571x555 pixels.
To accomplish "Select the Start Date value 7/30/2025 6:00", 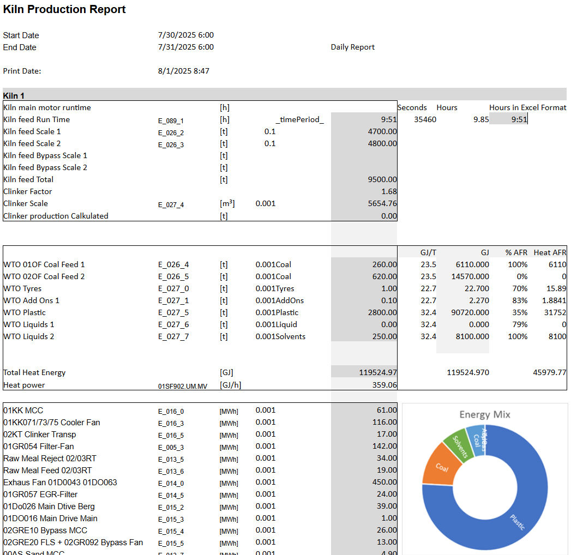I will coord(185,35).
